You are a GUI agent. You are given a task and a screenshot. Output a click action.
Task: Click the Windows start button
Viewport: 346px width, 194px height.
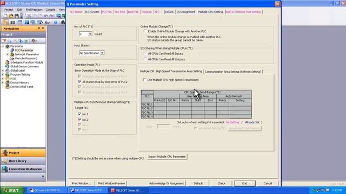12,190
